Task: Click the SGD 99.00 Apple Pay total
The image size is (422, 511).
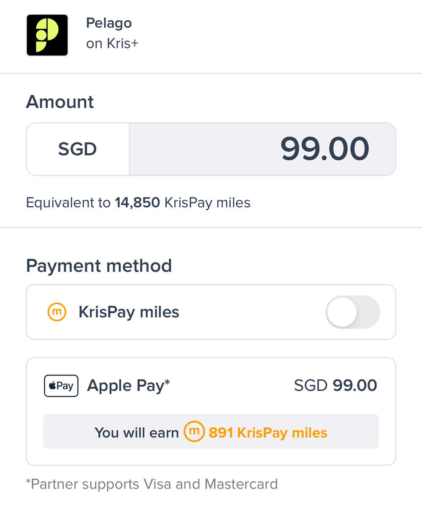Action: [x=335, y=385]
